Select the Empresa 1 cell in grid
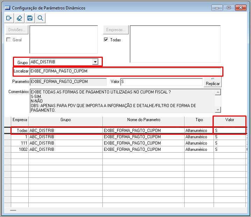 tap(20, 137)
